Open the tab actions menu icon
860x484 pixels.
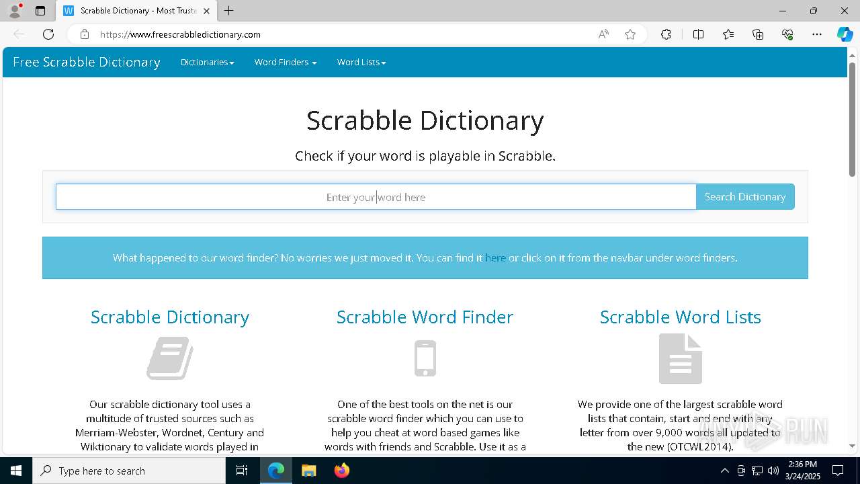40,11
